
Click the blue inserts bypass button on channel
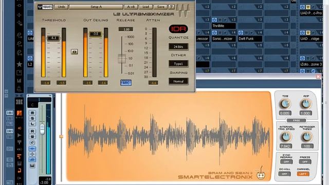click(32, 149)
